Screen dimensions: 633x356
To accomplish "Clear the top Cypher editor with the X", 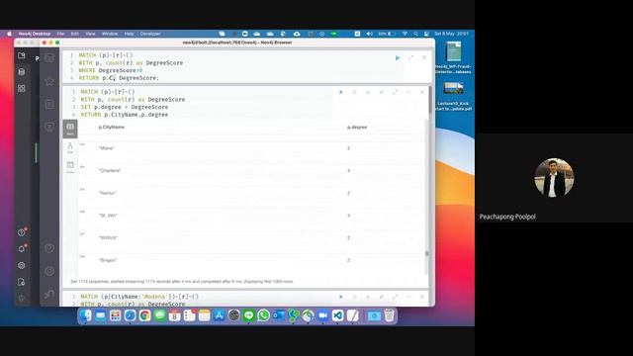I will [424, 57].
